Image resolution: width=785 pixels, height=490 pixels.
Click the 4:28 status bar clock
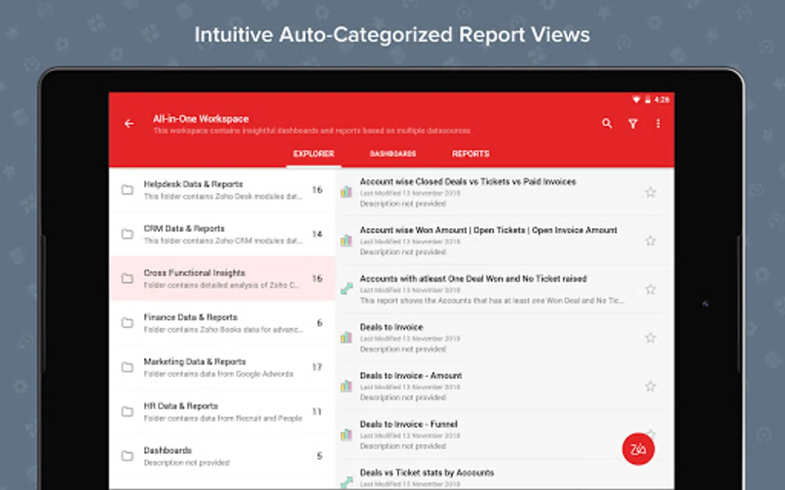pos(662,100)
